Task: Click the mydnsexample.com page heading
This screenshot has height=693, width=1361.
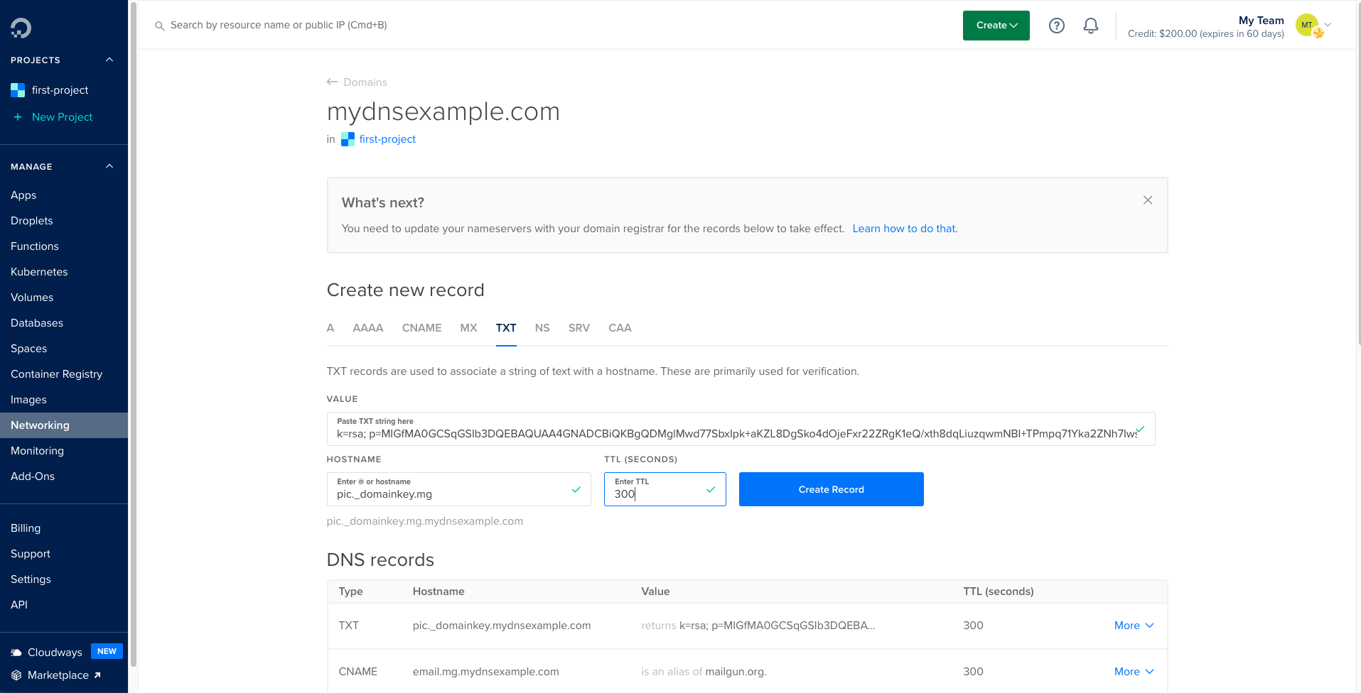Action: click(443, 111)
